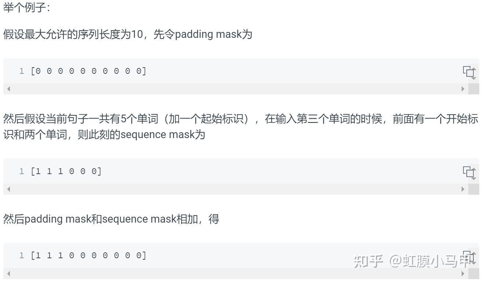Click the sequence mask block's horizontal scrollbar

pyautogui.click(x=235, y=189)
